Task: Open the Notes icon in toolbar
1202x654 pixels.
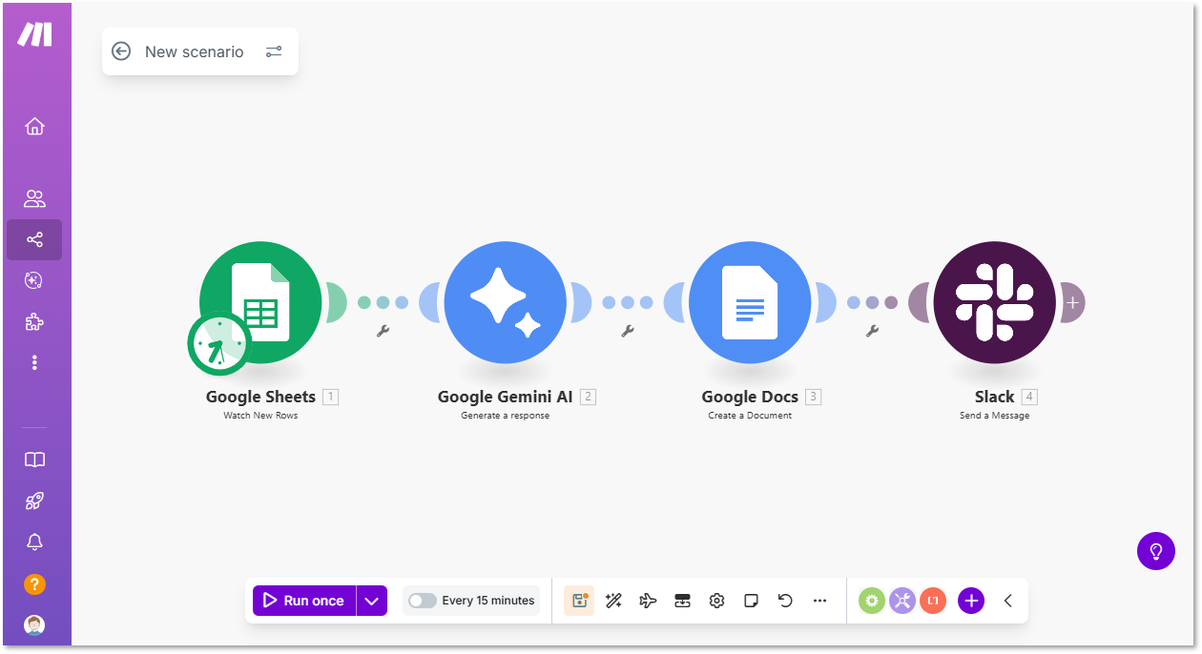Action: 751,601
